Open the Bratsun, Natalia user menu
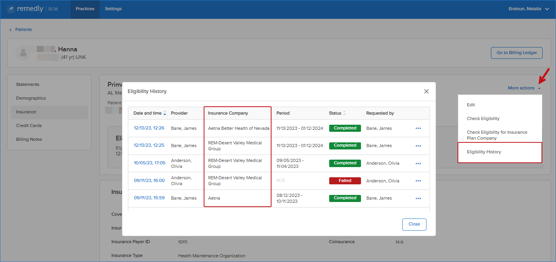The height and width of the screenshot is (262, 556). pyautogui.click(x=529, y=9)
